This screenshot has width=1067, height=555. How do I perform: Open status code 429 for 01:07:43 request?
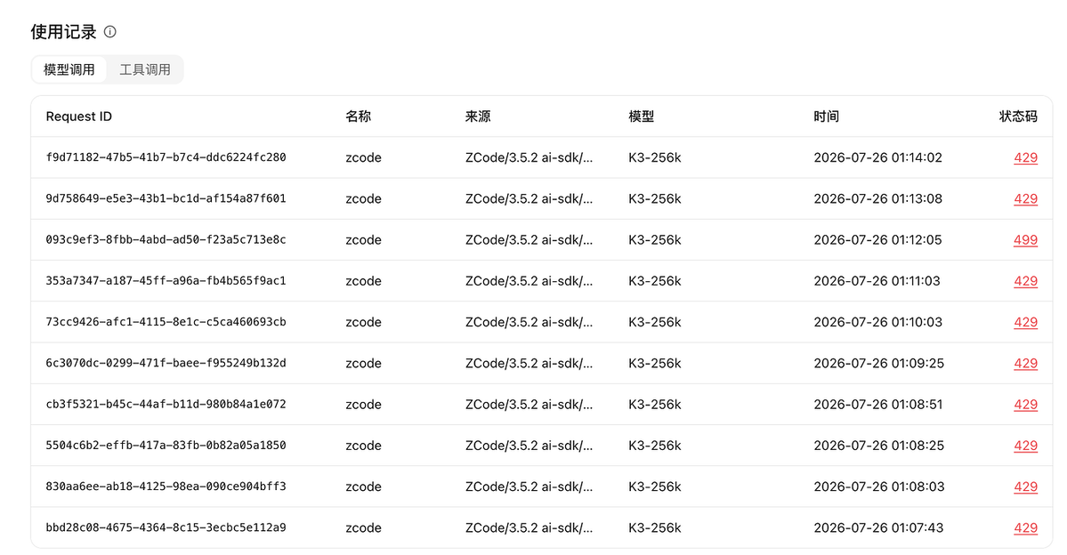pyautogui.click(x=1025, y=527)
